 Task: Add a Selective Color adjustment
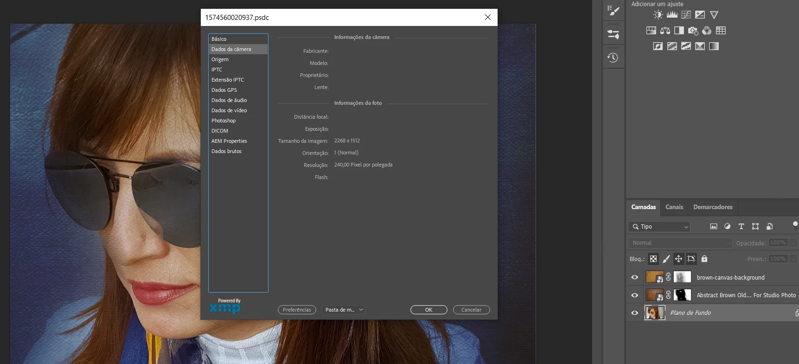coord(700,46)
